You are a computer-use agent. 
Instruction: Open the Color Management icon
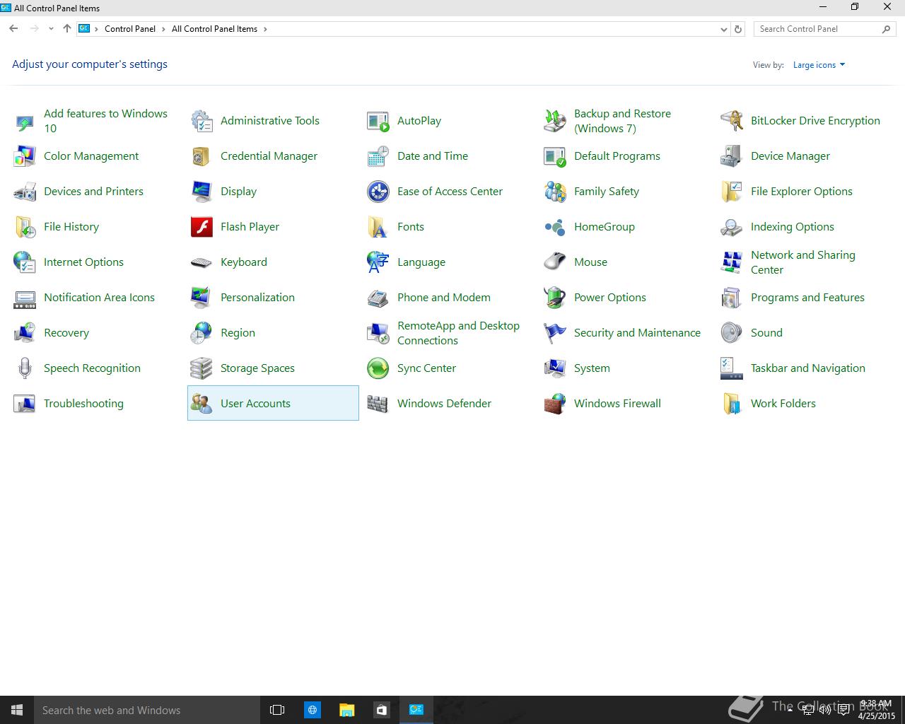pyautogui.click(x=25, y=156)
